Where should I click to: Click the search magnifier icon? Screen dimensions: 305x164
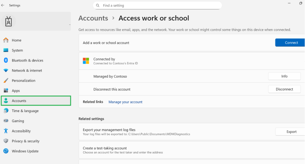tap(98, 6)
